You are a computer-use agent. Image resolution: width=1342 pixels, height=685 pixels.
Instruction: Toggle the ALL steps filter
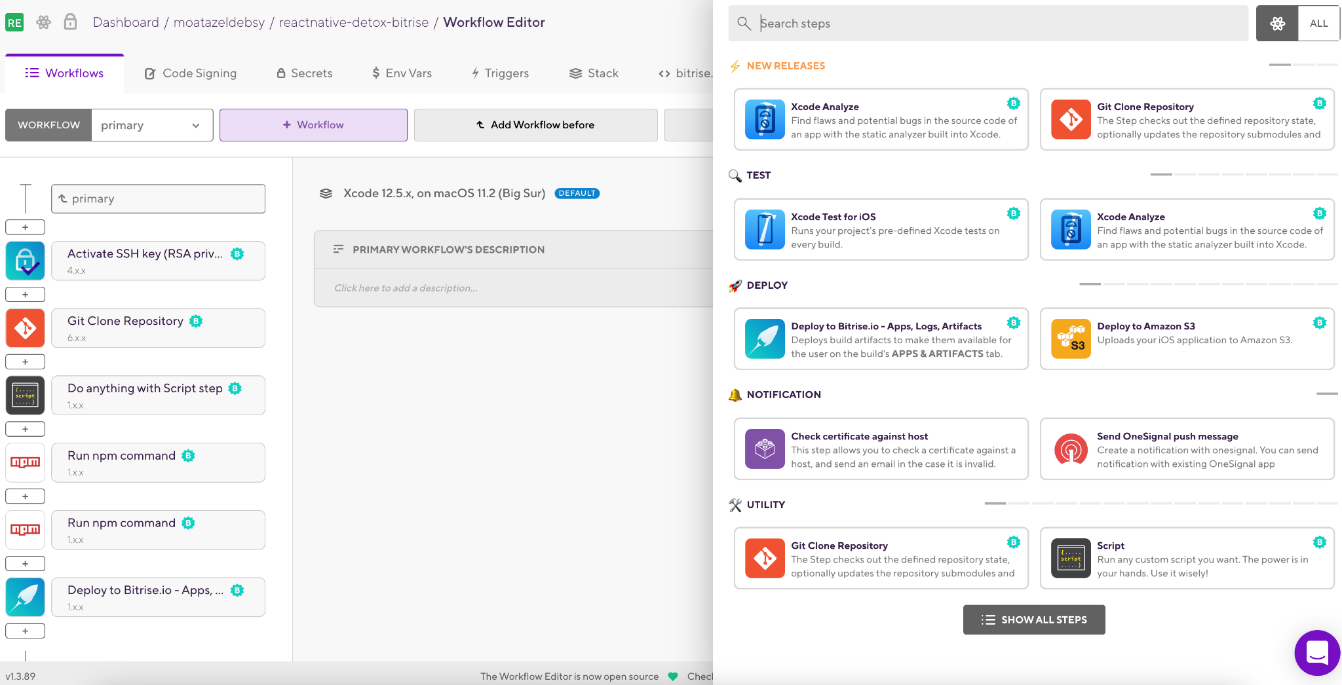pyautogui.click(x=1319, y=24)
